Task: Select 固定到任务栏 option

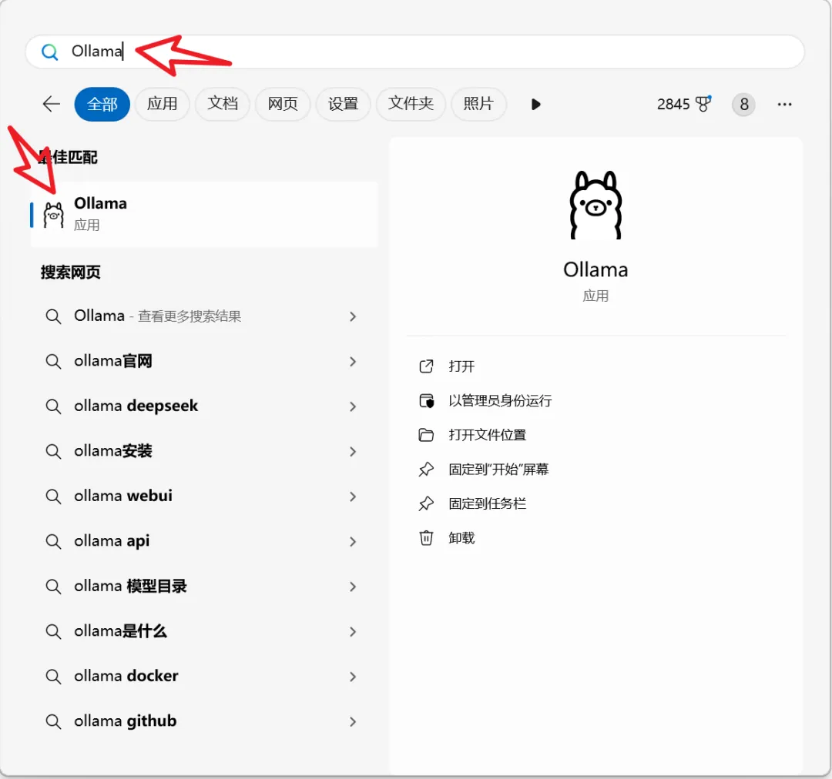Action: coord(487,503)
